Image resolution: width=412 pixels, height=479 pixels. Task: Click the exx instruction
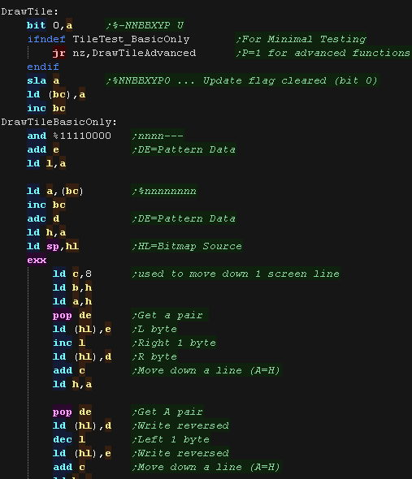point(37,260)
